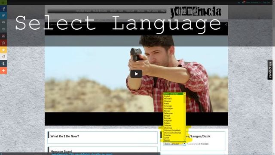Click the video title in black bar

(x=68, y=25)
